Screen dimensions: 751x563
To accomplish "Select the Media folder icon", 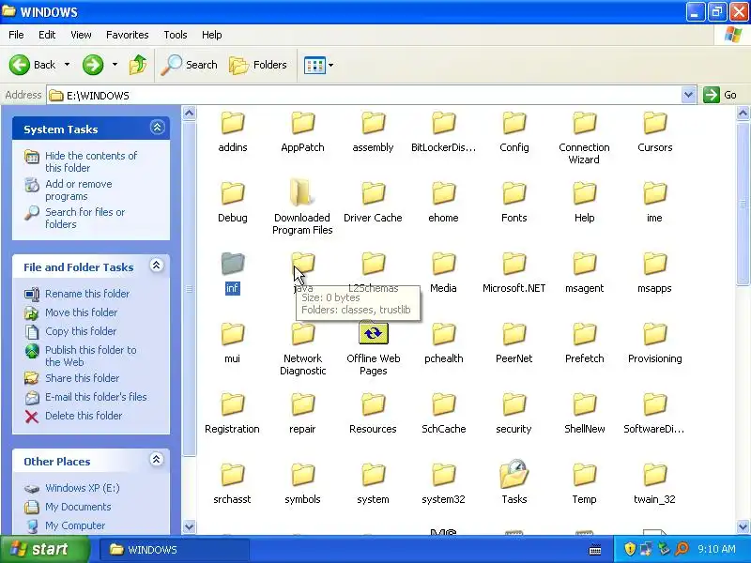I will 443,264.
